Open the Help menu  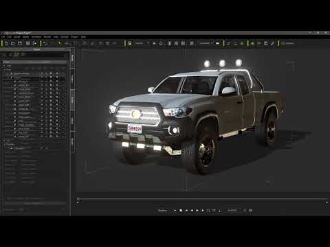coord(83,37)
